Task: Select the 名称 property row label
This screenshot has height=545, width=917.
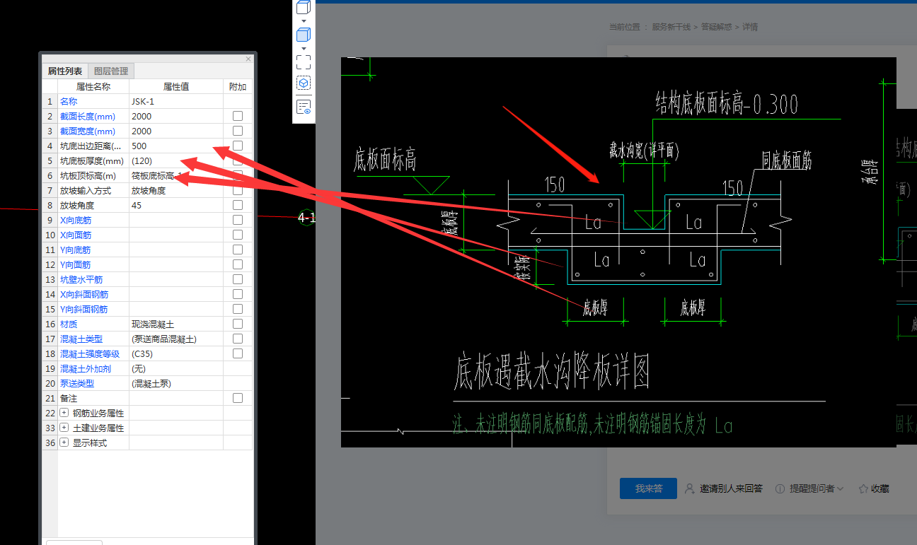Action: (x=69, y=101)
